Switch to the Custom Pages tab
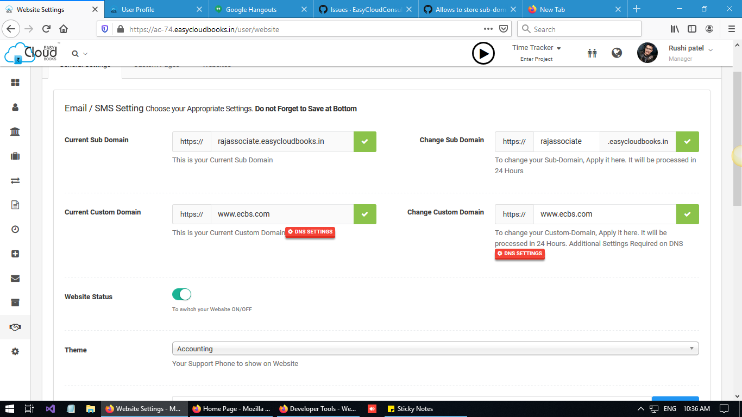This screenshot has width=742, height=417. (x=156, y=64)
